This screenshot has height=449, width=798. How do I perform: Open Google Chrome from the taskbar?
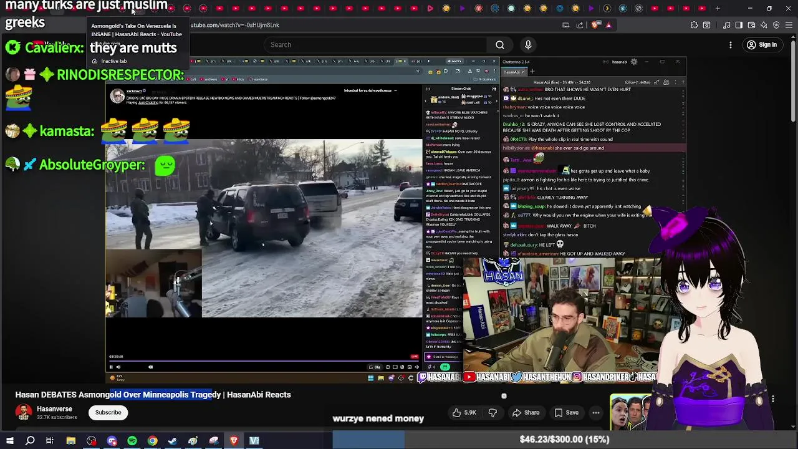pos(152,441)
